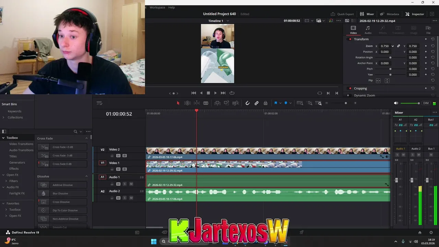
Task: Open the Workspace menu
Action: (157, 7)
